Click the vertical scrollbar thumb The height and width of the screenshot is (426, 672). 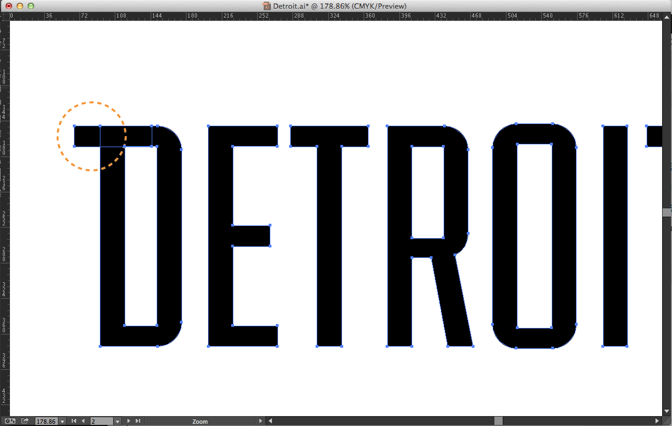coord(667,212)
